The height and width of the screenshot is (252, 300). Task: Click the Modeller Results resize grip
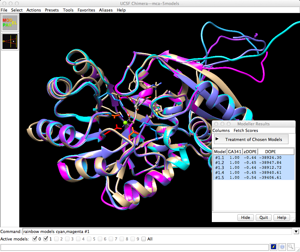pos(293,220)
